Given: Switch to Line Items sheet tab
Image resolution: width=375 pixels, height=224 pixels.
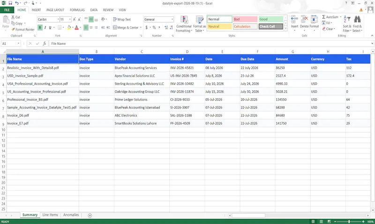Looking at the screenshot, I should 50,215.
